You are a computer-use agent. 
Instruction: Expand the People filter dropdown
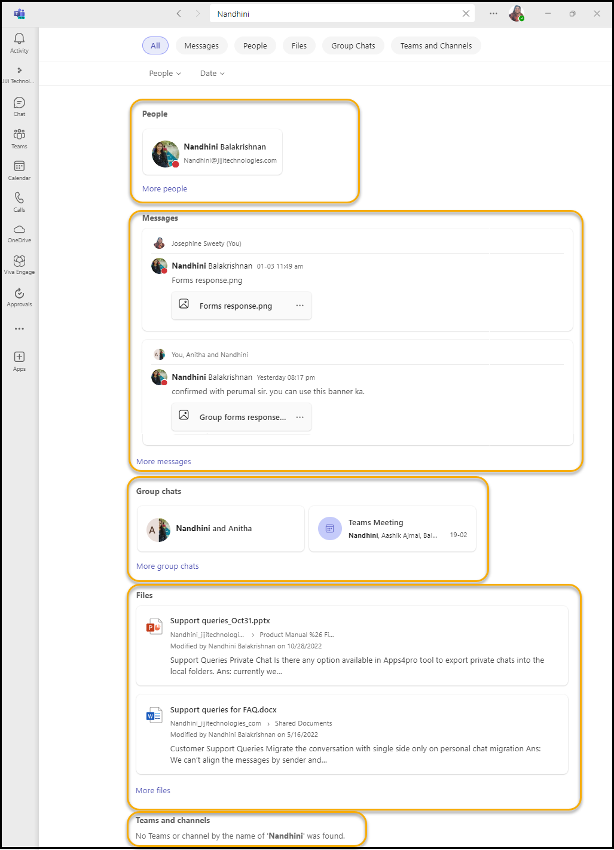pos(164,74)
